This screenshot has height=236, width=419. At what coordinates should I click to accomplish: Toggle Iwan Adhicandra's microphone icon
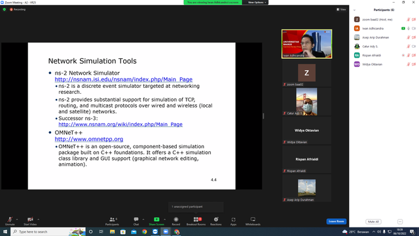409,28
